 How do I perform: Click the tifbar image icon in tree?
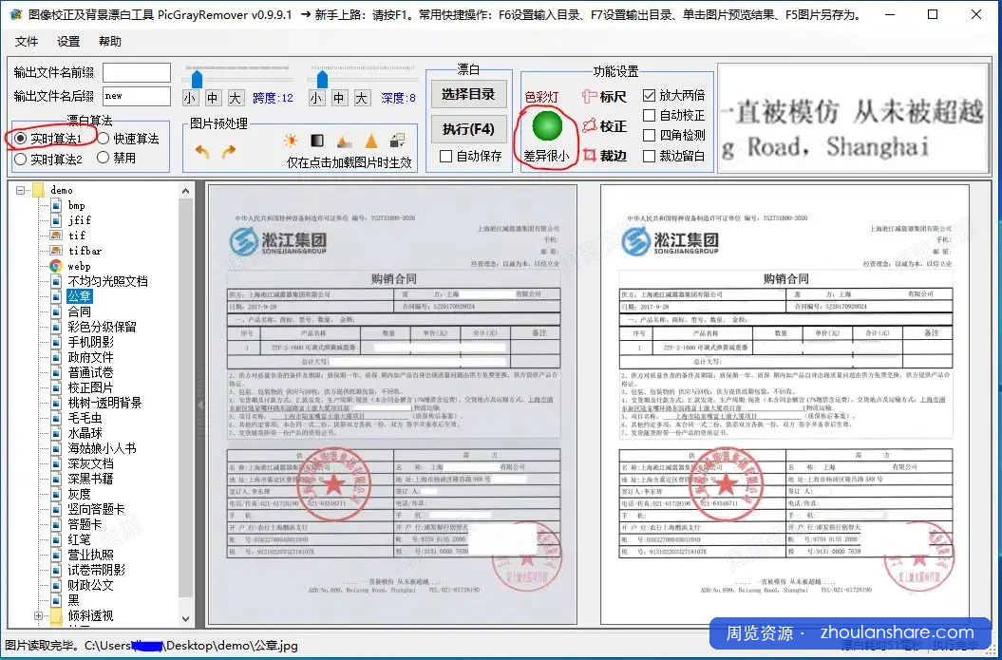[57, 251]
